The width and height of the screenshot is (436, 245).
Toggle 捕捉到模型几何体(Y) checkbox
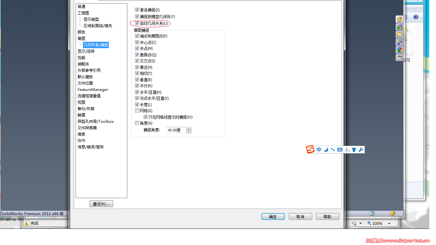[137, 17]
